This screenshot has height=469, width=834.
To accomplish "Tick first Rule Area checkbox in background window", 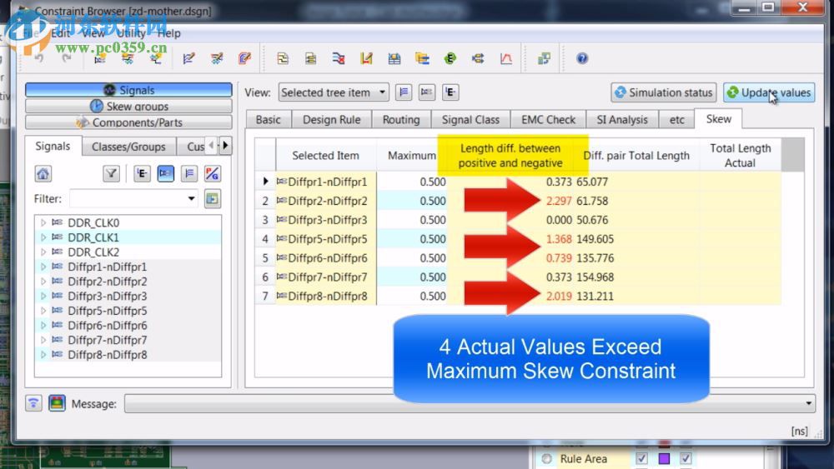I will point(641,458).
